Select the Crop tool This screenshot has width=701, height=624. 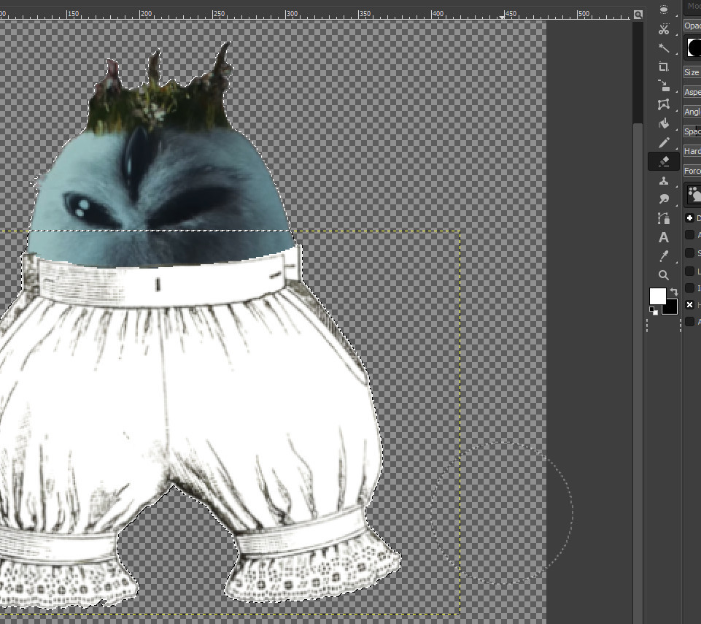click(x=664, y=66)
